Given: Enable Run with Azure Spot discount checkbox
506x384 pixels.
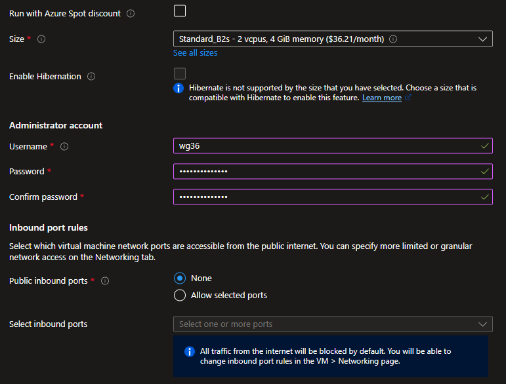Looking at the screenshot, I should 180,11.
